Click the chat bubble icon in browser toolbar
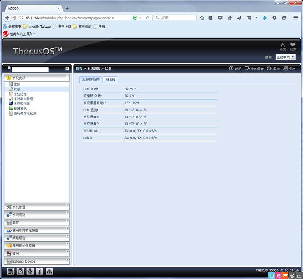Screen dimensions: 303x279 pos(284,18)
